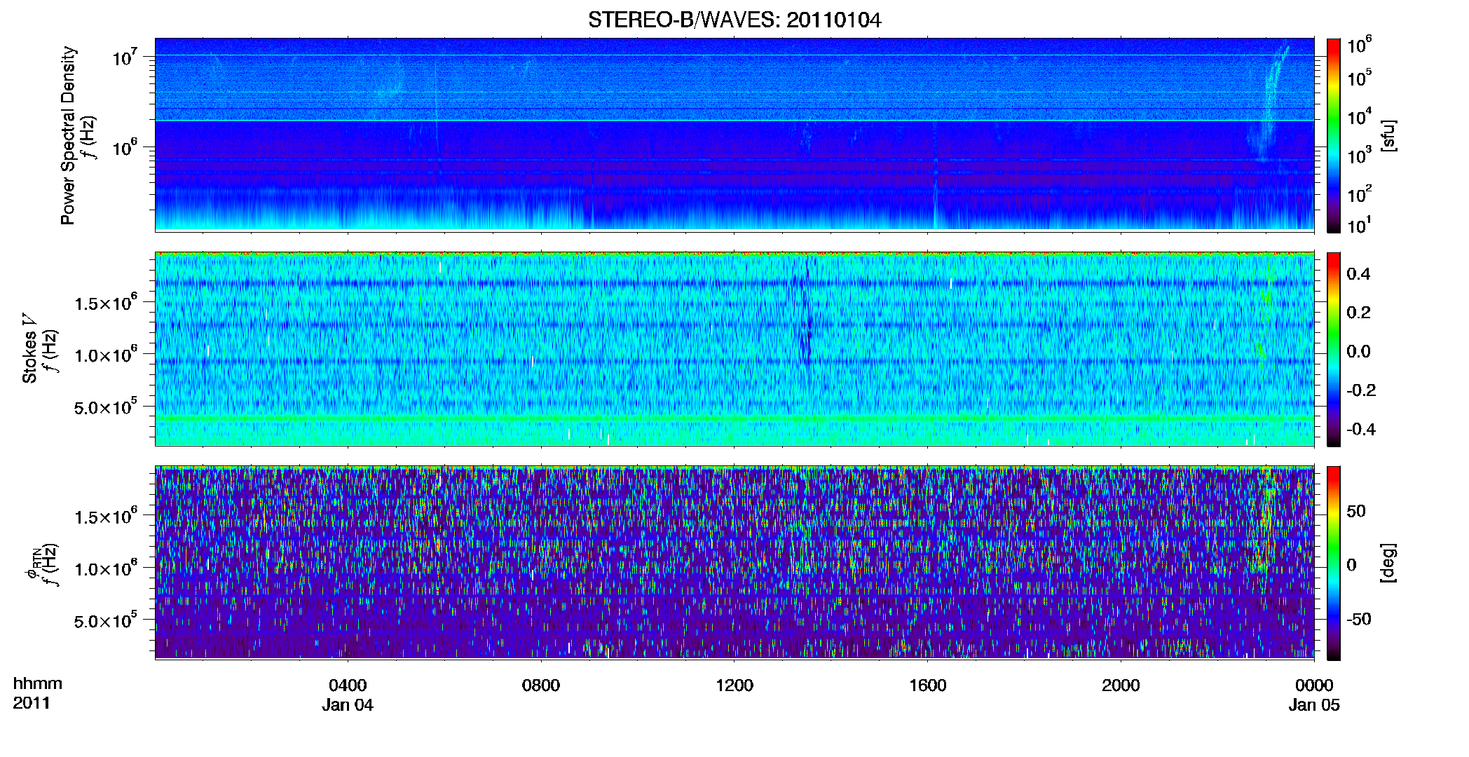Click the power spectral density color bar
Screen dimensions: 1469x757
[x=1333, y=135]
